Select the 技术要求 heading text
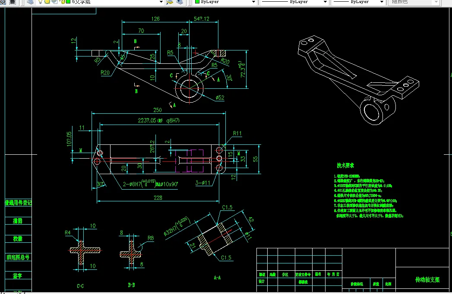The height and width of the screenshot is (294, 452). [345, 165]
